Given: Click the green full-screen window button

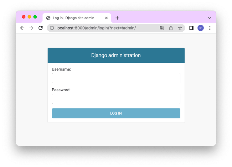Looking at the screenshot, I should click(x=35, y=17).
